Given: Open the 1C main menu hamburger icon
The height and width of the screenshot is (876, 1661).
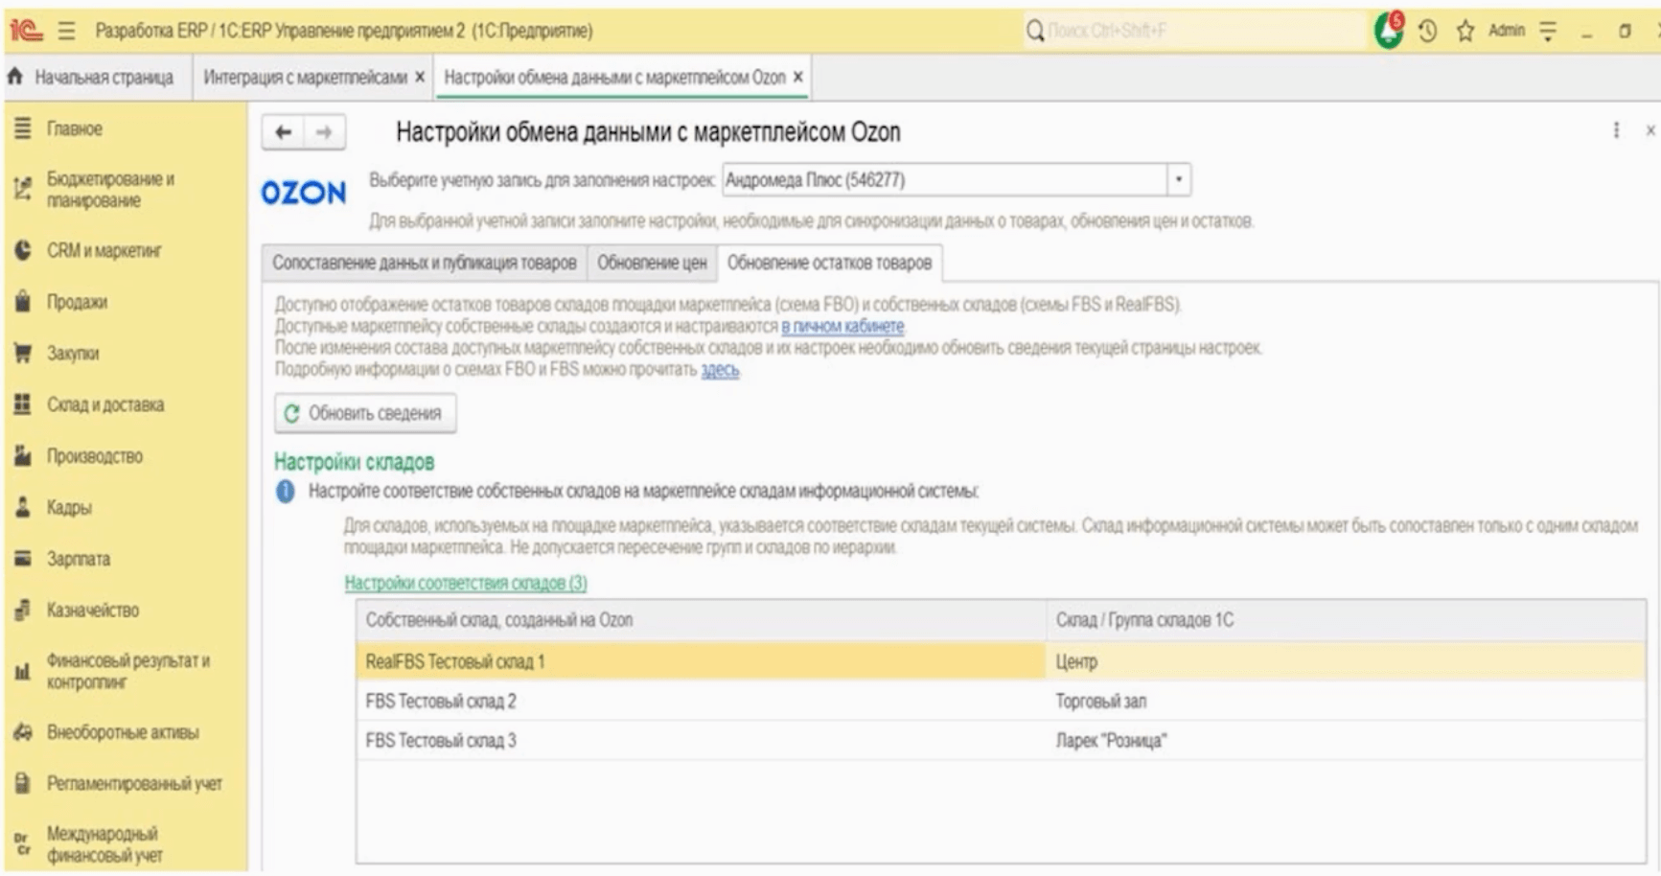Looking at the screenshot, I should 66,31.
